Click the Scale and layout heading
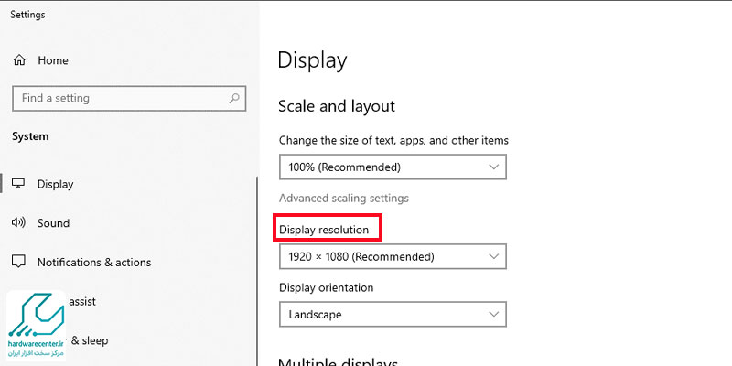 337,106
